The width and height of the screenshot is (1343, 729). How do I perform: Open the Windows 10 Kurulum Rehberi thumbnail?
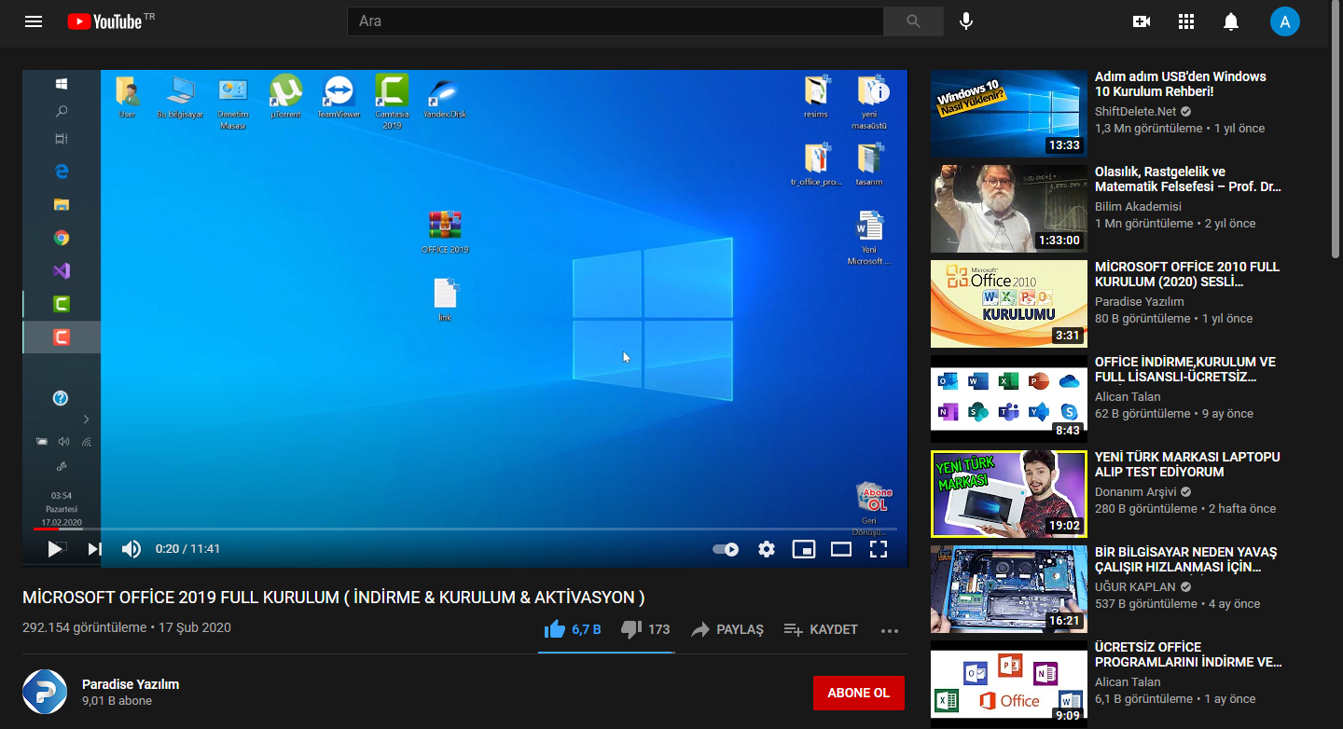(x=1009, y=114)
